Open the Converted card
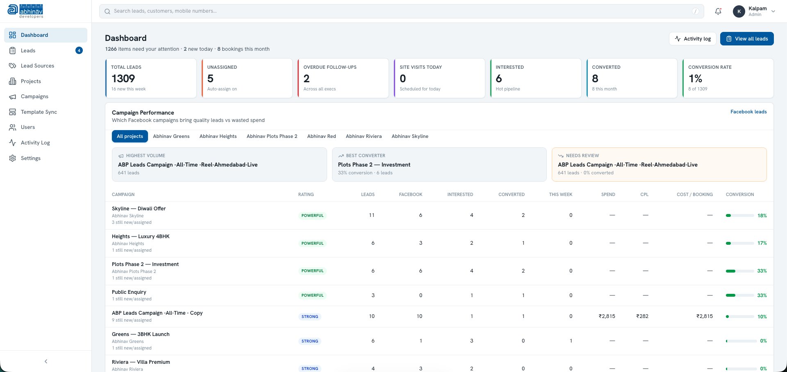This screenshot has height=372, width=787. point(632,78)
